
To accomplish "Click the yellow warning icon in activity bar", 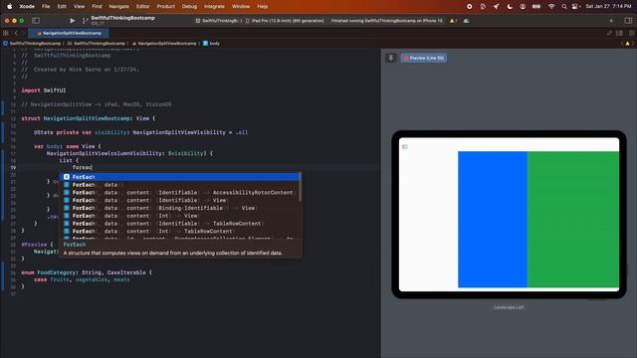I will pyautogui.click(x=452, y=21).
